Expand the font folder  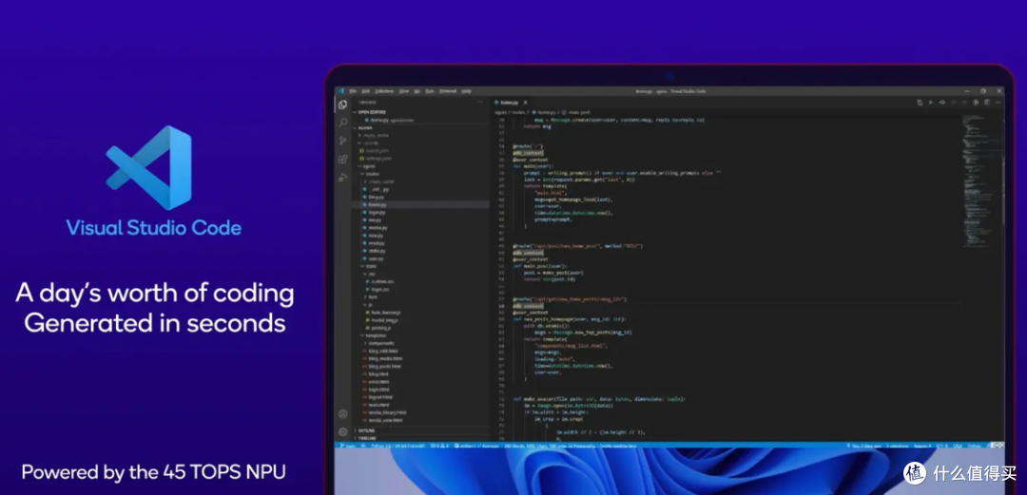(372, 297)
